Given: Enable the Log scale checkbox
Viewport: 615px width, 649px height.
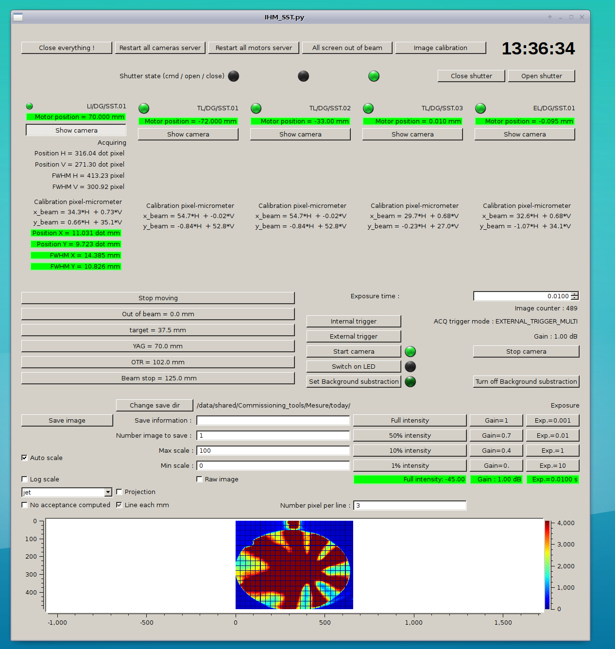Looking at the screenshot, I should [x=24, y=479].
